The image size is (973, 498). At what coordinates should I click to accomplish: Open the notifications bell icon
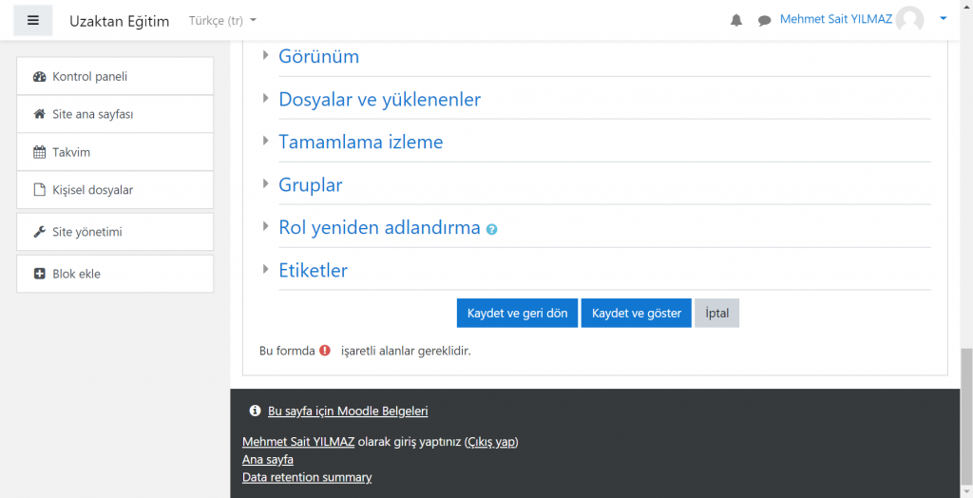pyautogui.click(x=736, y=21)
